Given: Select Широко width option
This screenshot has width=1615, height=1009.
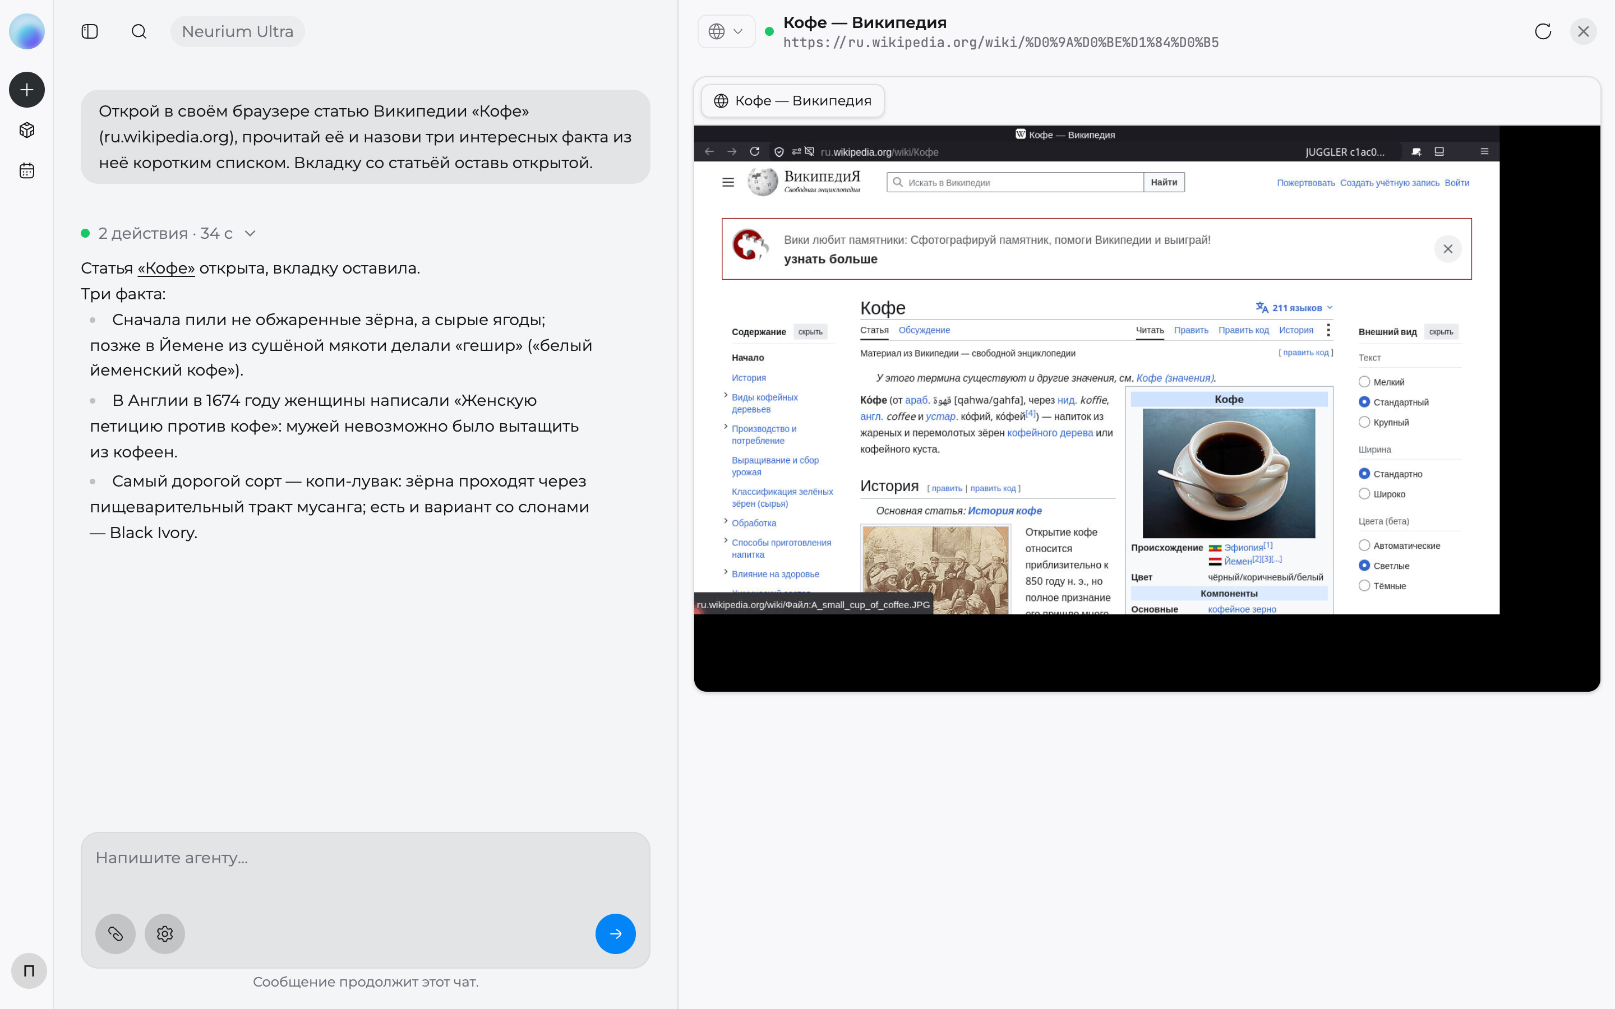Looking at the screenshot, I should [x=1364, y=494].
